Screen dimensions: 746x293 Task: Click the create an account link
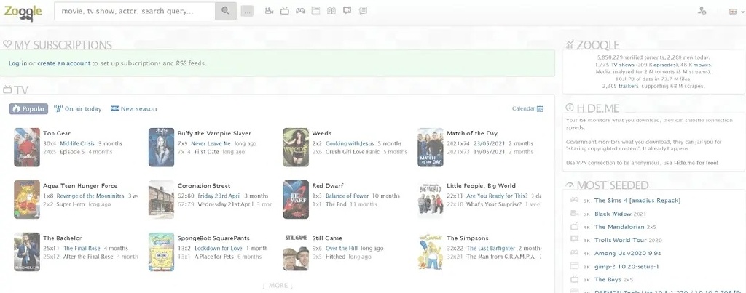63,63
